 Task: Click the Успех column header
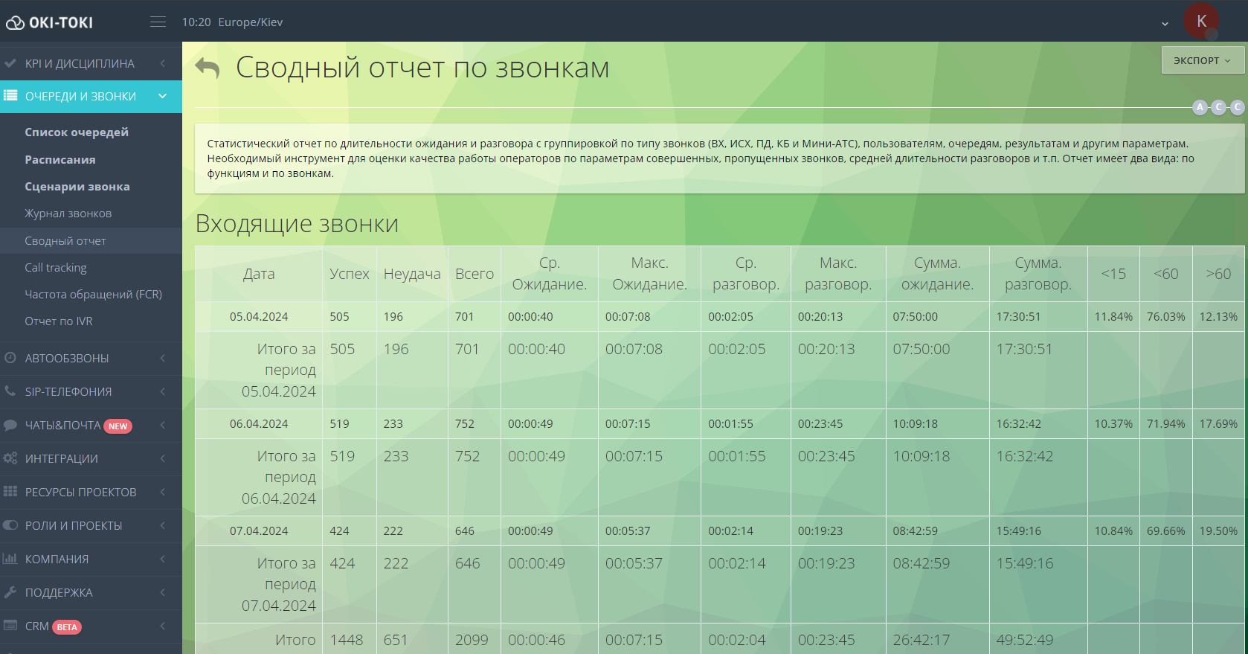350,274
